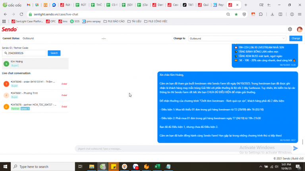The width and height of the screenshot is (305, 171).
Task: Expand the FILE CÔNG VIỆC bookmark folder
Action: click(x=156, y=21)
